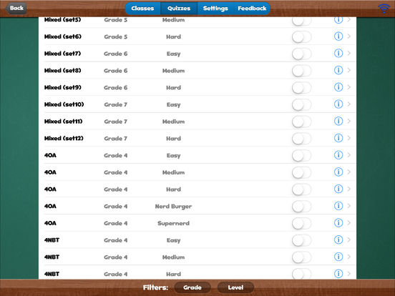This screenshot has height=296, width=395.
Task: Expand Mixed (set11) row chevron
Action: point(349,121)
